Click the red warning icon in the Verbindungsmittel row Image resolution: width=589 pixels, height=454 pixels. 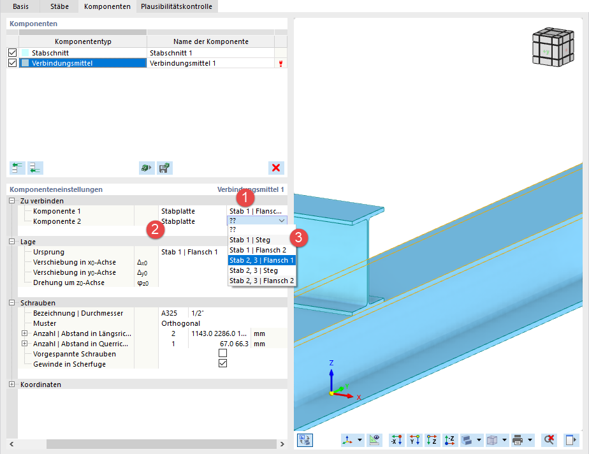click(280, 63)
